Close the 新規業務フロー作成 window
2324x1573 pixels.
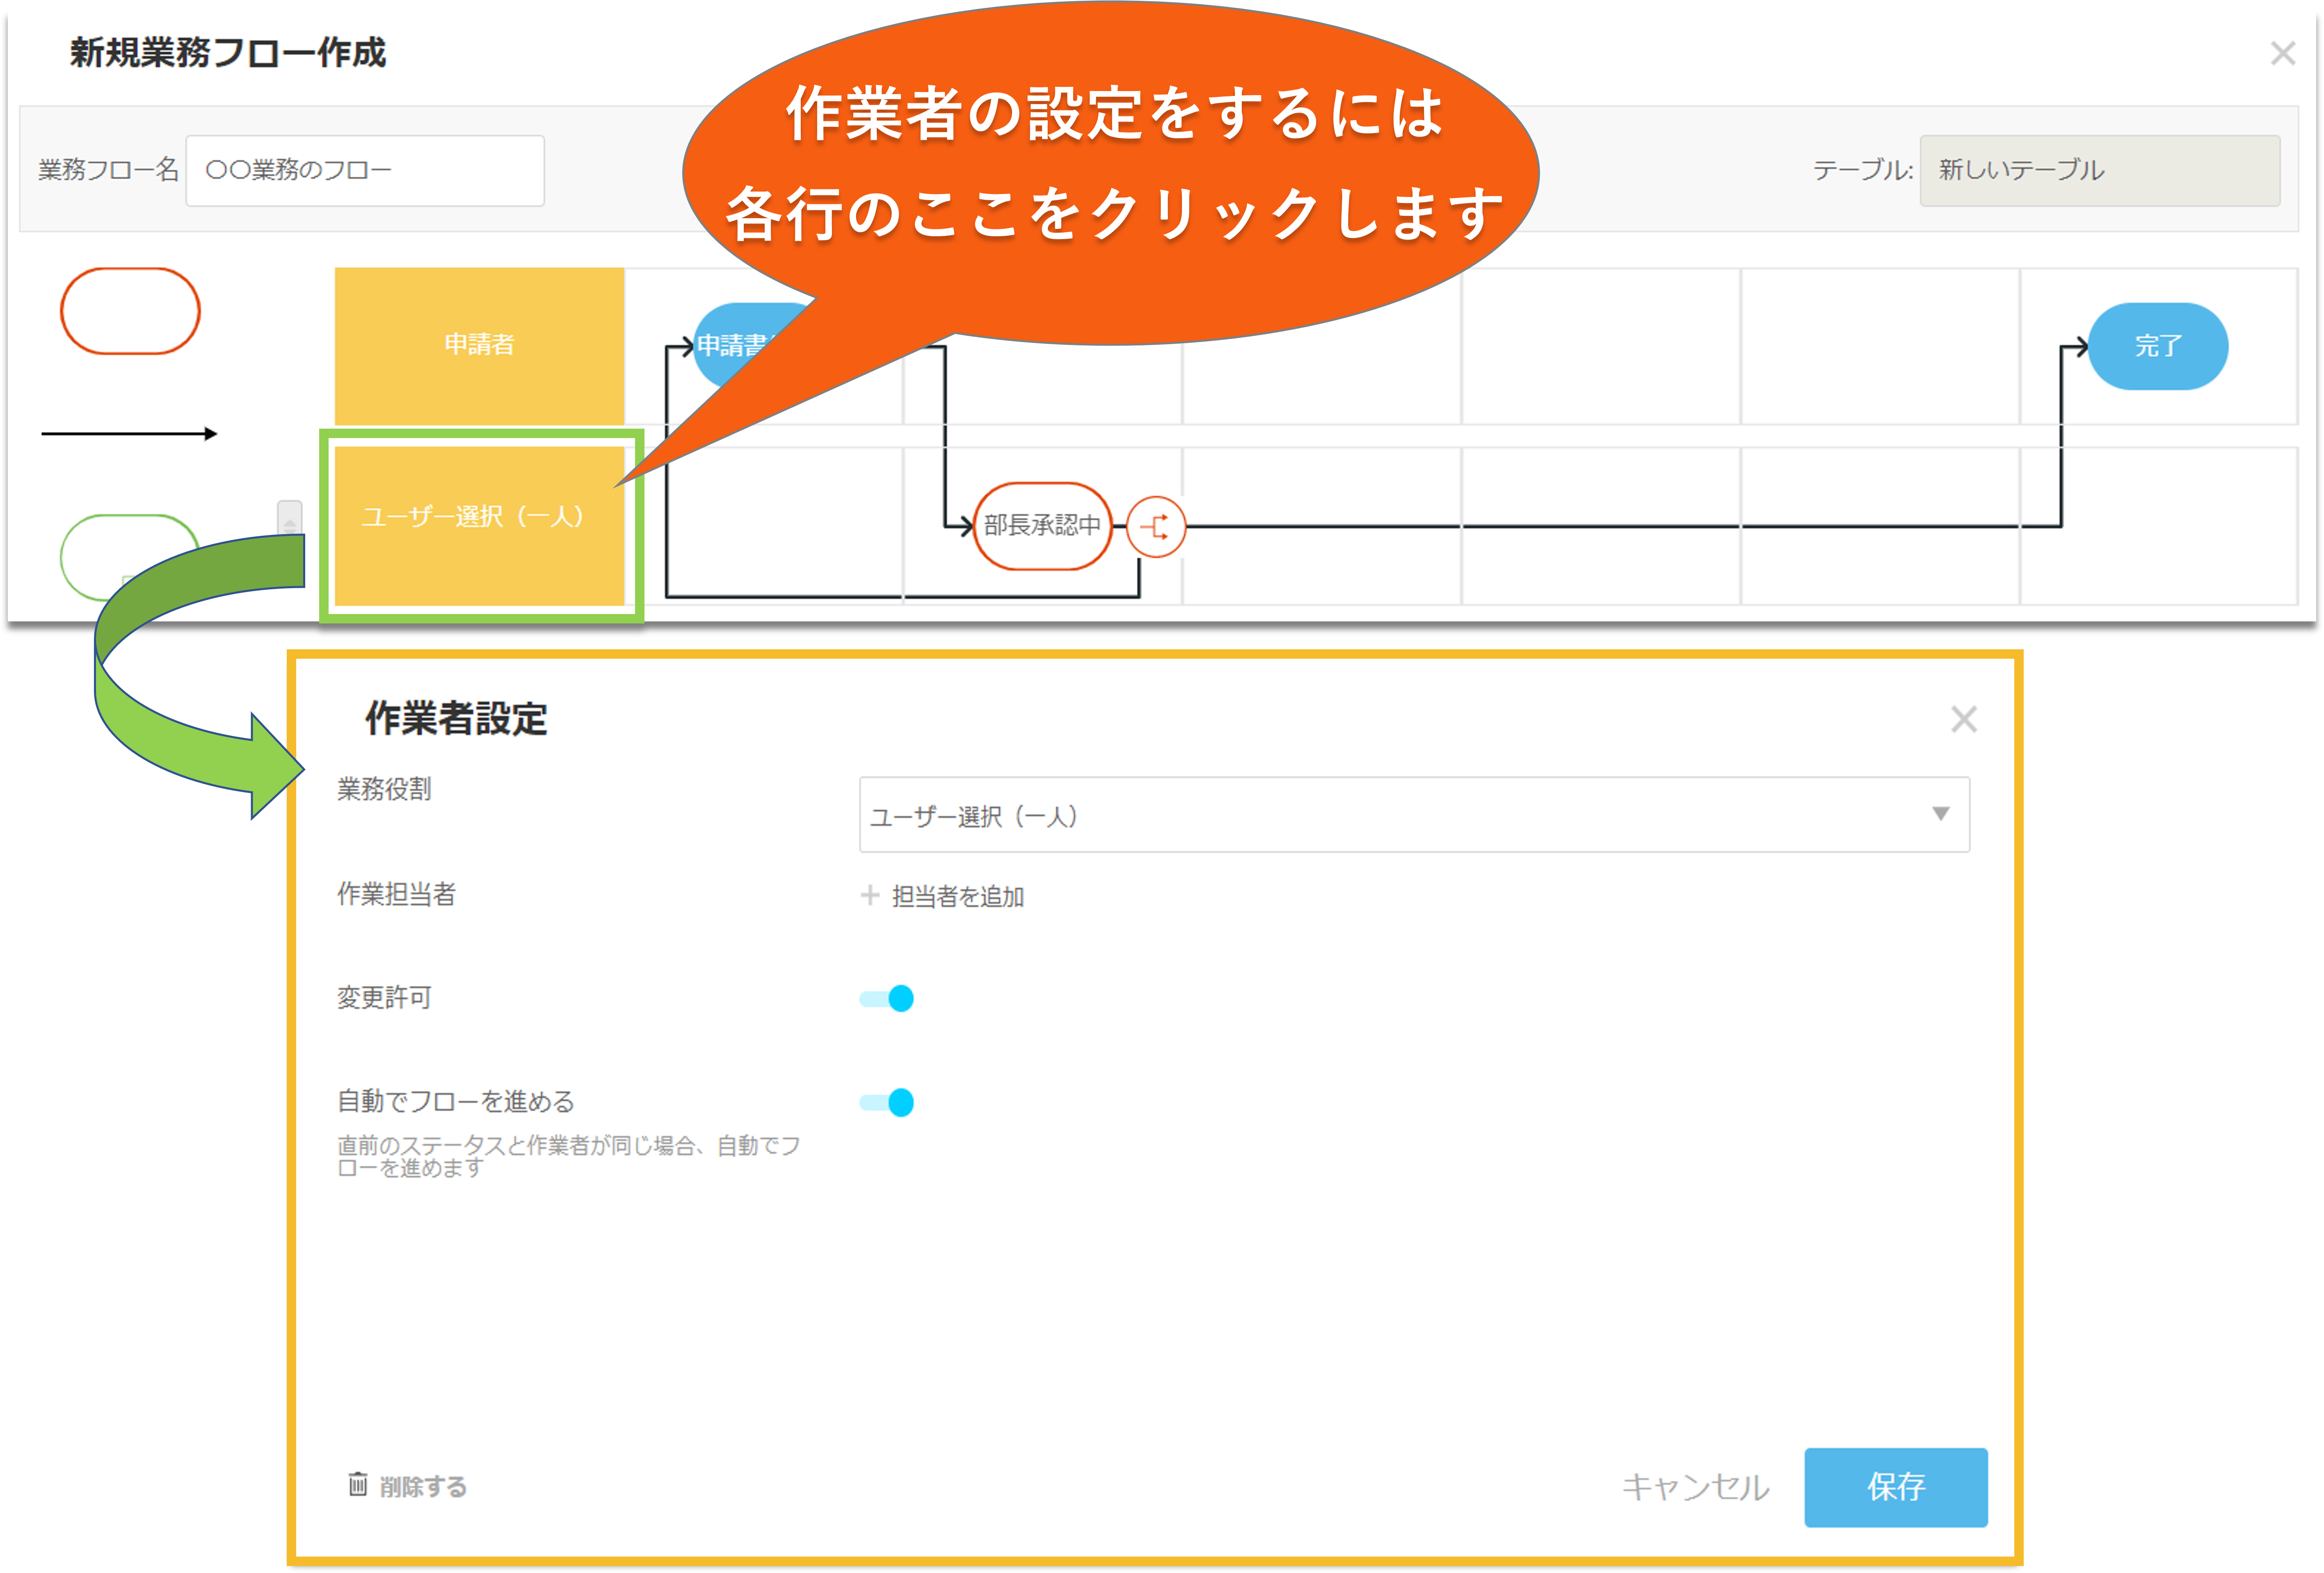2283,53
